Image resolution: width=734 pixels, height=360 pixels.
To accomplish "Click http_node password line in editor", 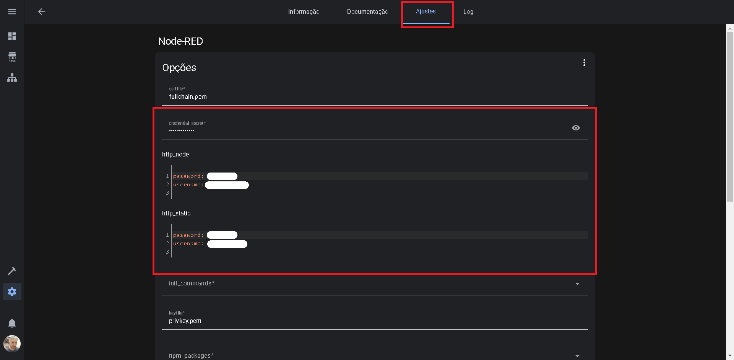I will (x=380, y=176).
